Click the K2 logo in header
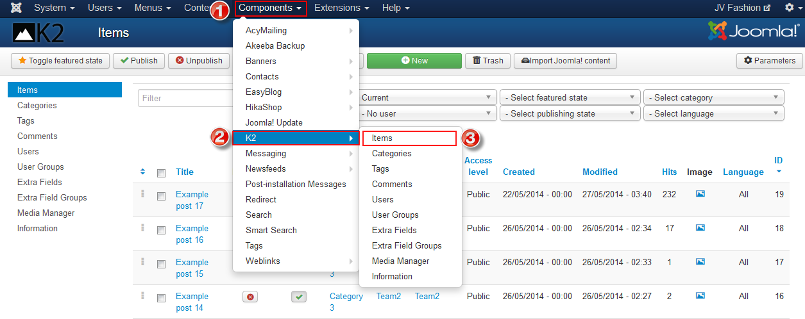 [x=38, y=32]
